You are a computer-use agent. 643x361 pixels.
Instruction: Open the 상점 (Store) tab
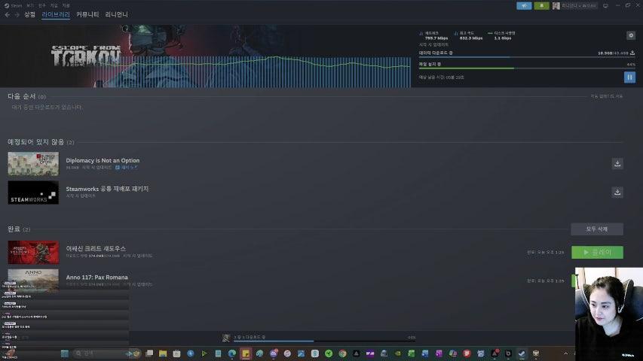(29, 14)
